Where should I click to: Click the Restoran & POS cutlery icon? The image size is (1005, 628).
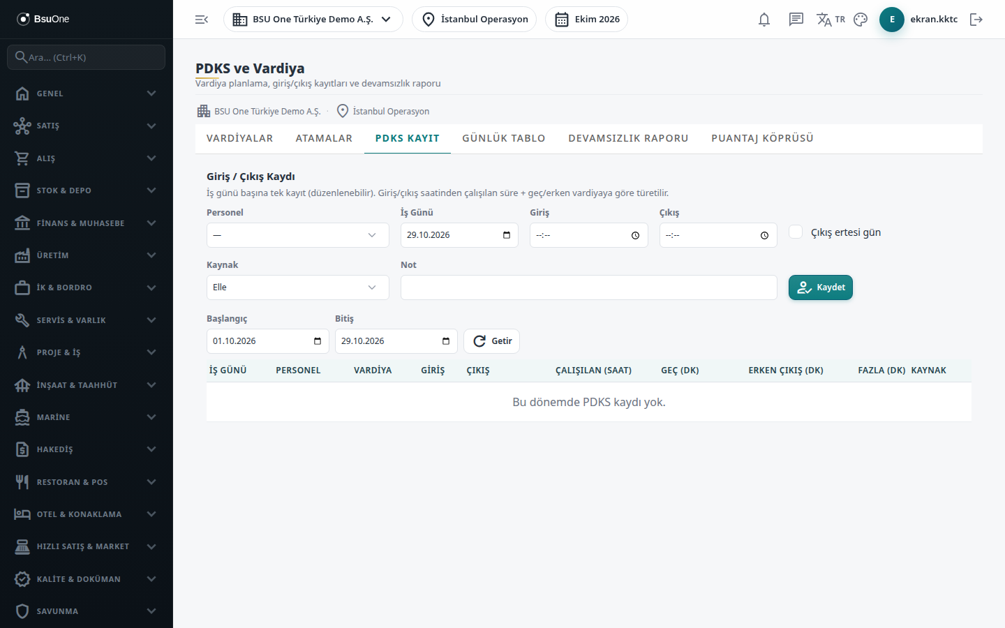pyautogui.click(x=22, y=482)
